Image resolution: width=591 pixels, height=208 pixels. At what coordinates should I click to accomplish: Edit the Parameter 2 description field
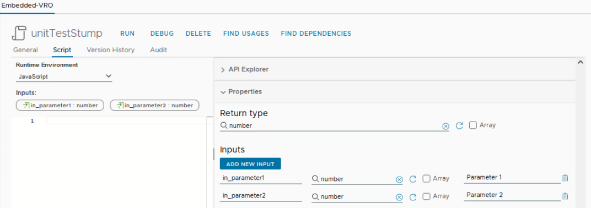512,195
